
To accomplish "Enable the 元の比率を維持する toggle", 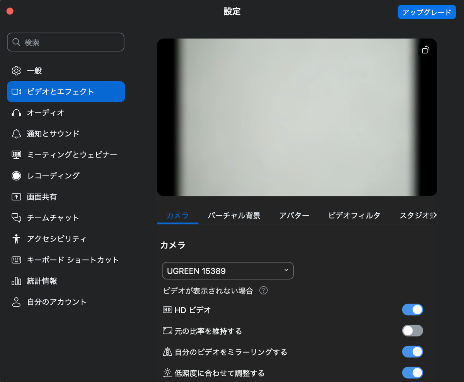I will [413, 331].
